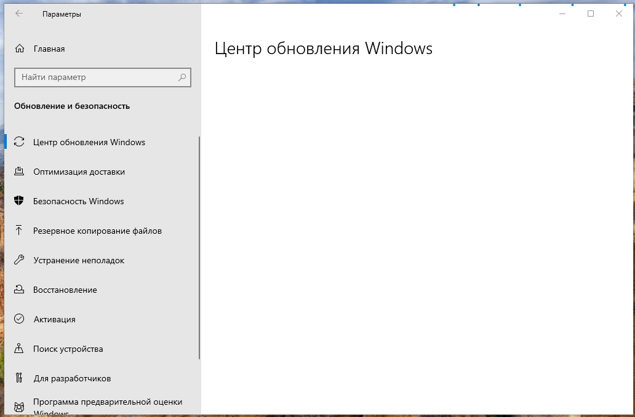Maximize the Параметры window
The height and width of the screenshot is (417, 635).
pyautogui.click(x=591, y=14)
